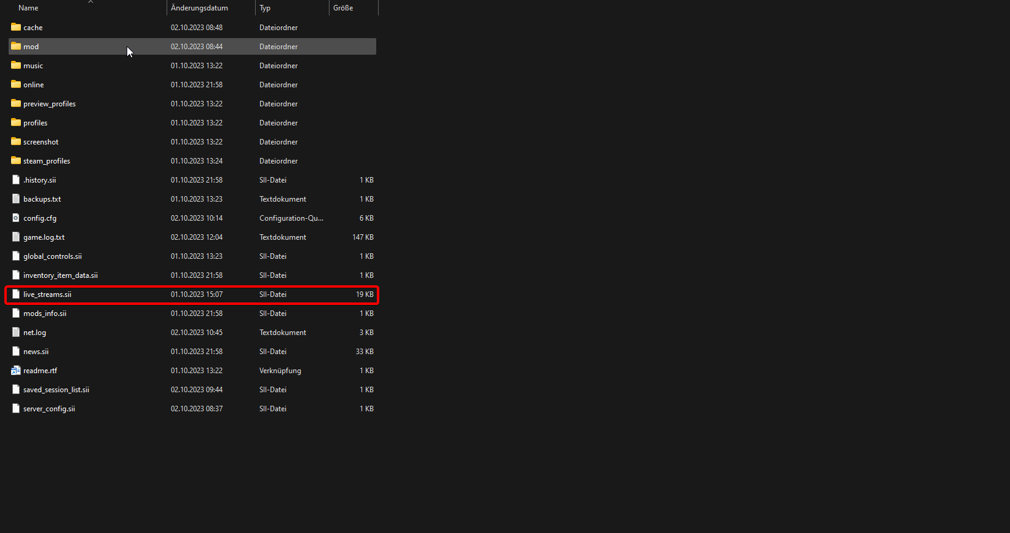The height and width of the screenshot is (533, 1010).
Task: Select the server_config.sii file entry
Action: [49, 409]
